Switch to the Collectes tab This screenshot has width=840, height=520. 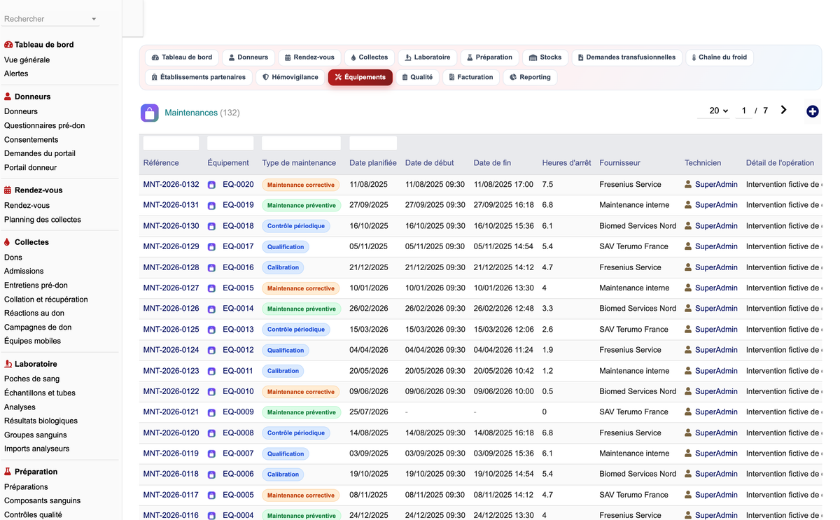click(x=369, y=57)
